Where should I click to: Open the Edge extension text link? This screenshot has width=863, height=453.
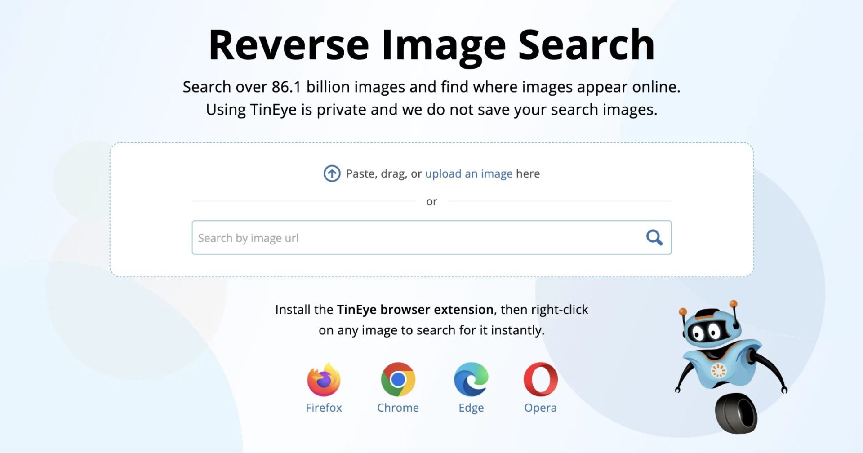[471, 408]
